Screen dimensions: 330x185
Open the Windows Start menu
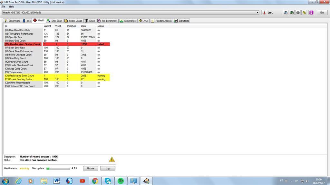pyautogui.click(x=6, y=181)
